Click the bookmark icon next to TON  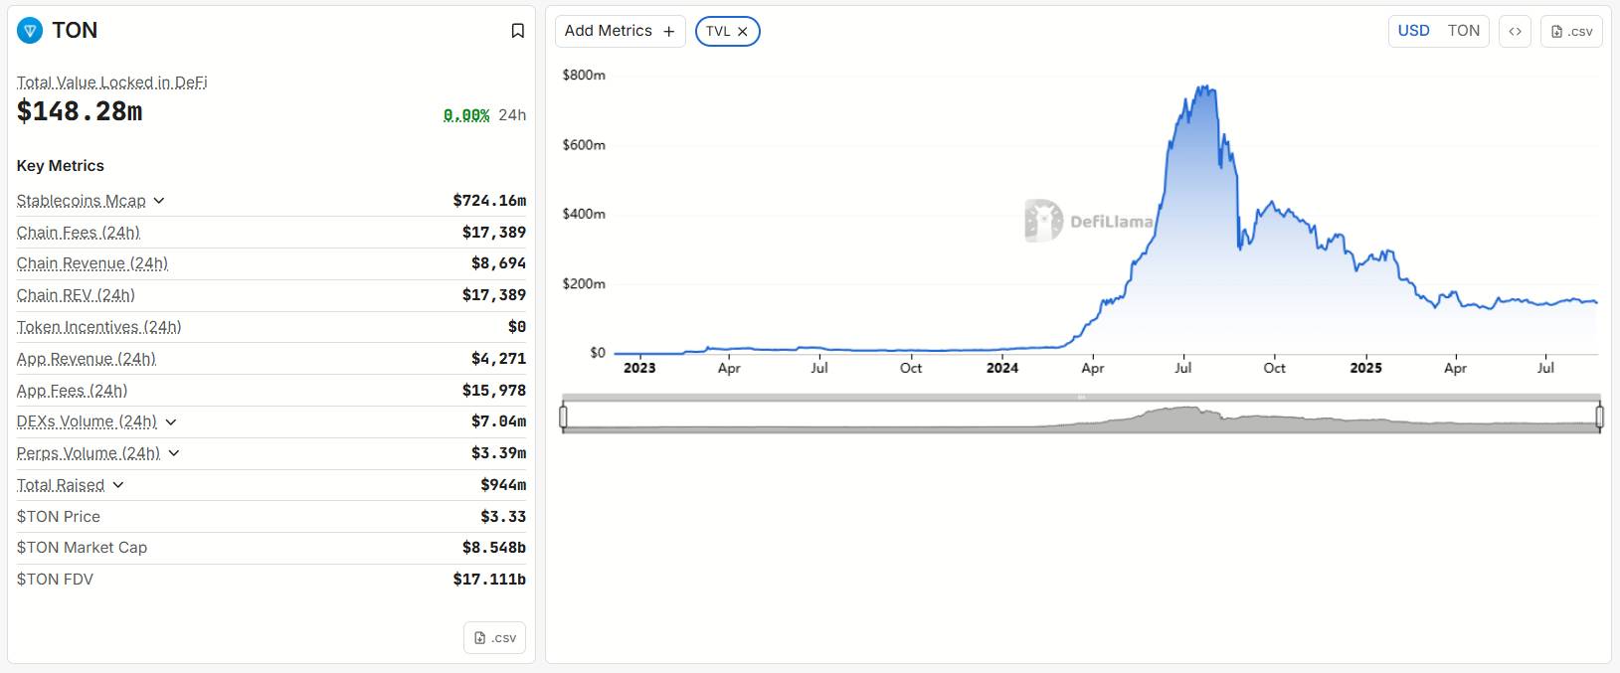517,31
